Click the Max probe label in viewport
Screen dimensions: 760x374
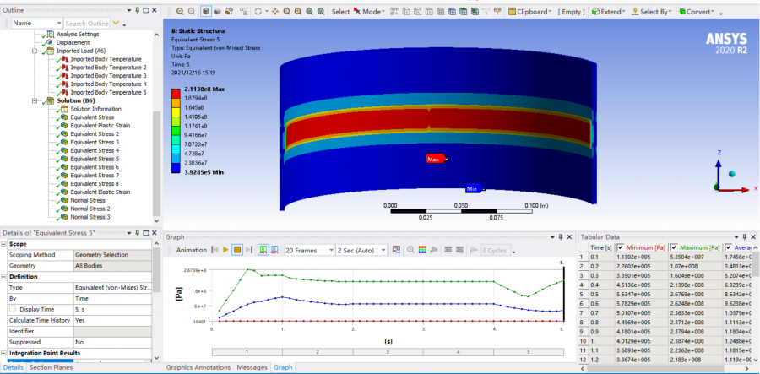[435, 159]
